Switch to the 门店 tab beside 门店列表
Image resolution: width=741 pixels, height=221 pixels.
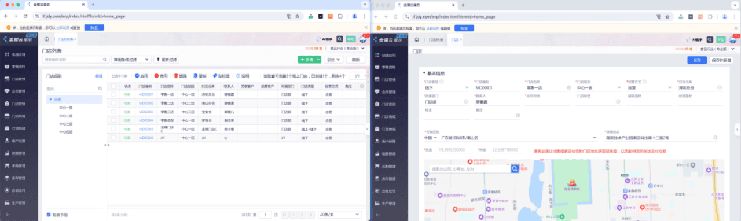[x=454, y=40]
